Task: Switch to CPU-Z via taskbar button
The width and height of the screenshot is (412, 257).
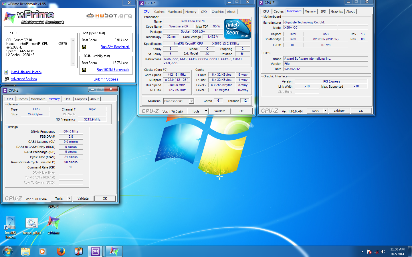Action: click(95, 251)
